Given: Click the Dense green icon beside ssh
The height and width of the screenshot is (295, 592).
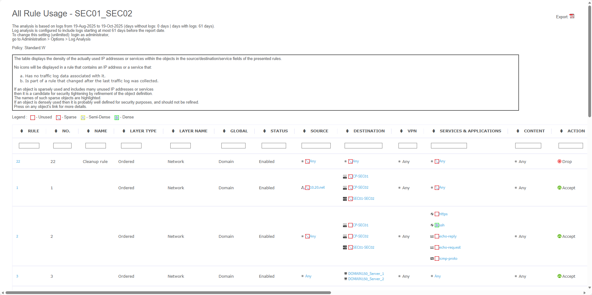Looking at the screenshot, I should click(x=437, y=225).
